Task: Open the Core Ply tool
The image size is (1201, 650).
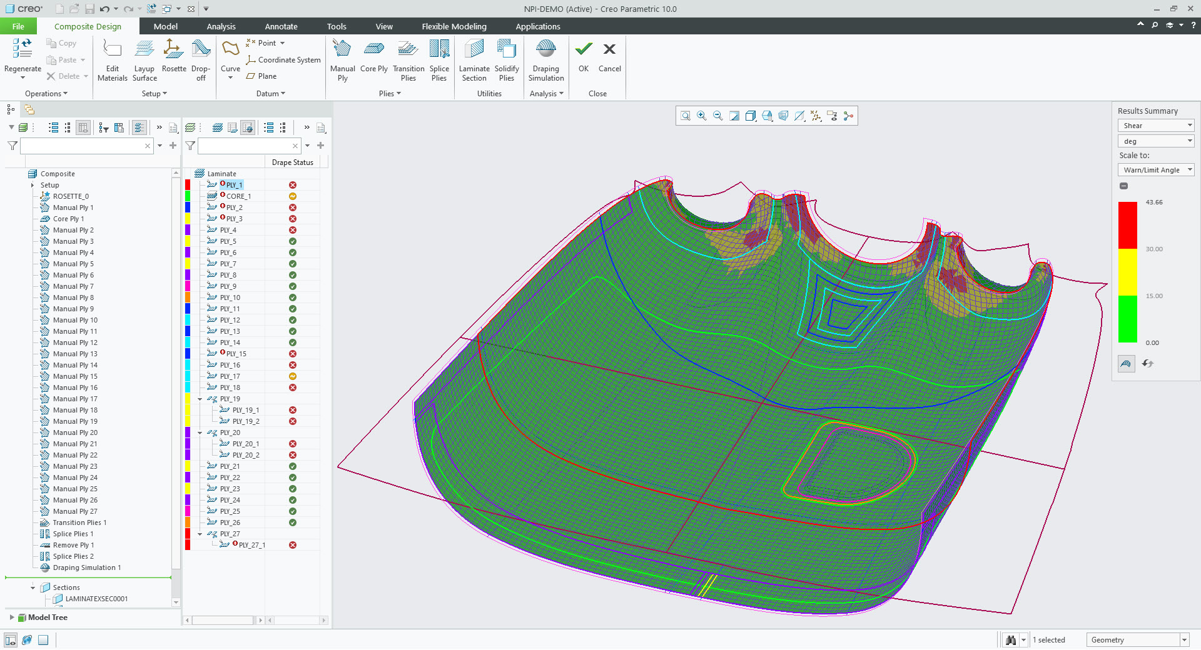Action: pyautogui.click(x=373, y=60)
